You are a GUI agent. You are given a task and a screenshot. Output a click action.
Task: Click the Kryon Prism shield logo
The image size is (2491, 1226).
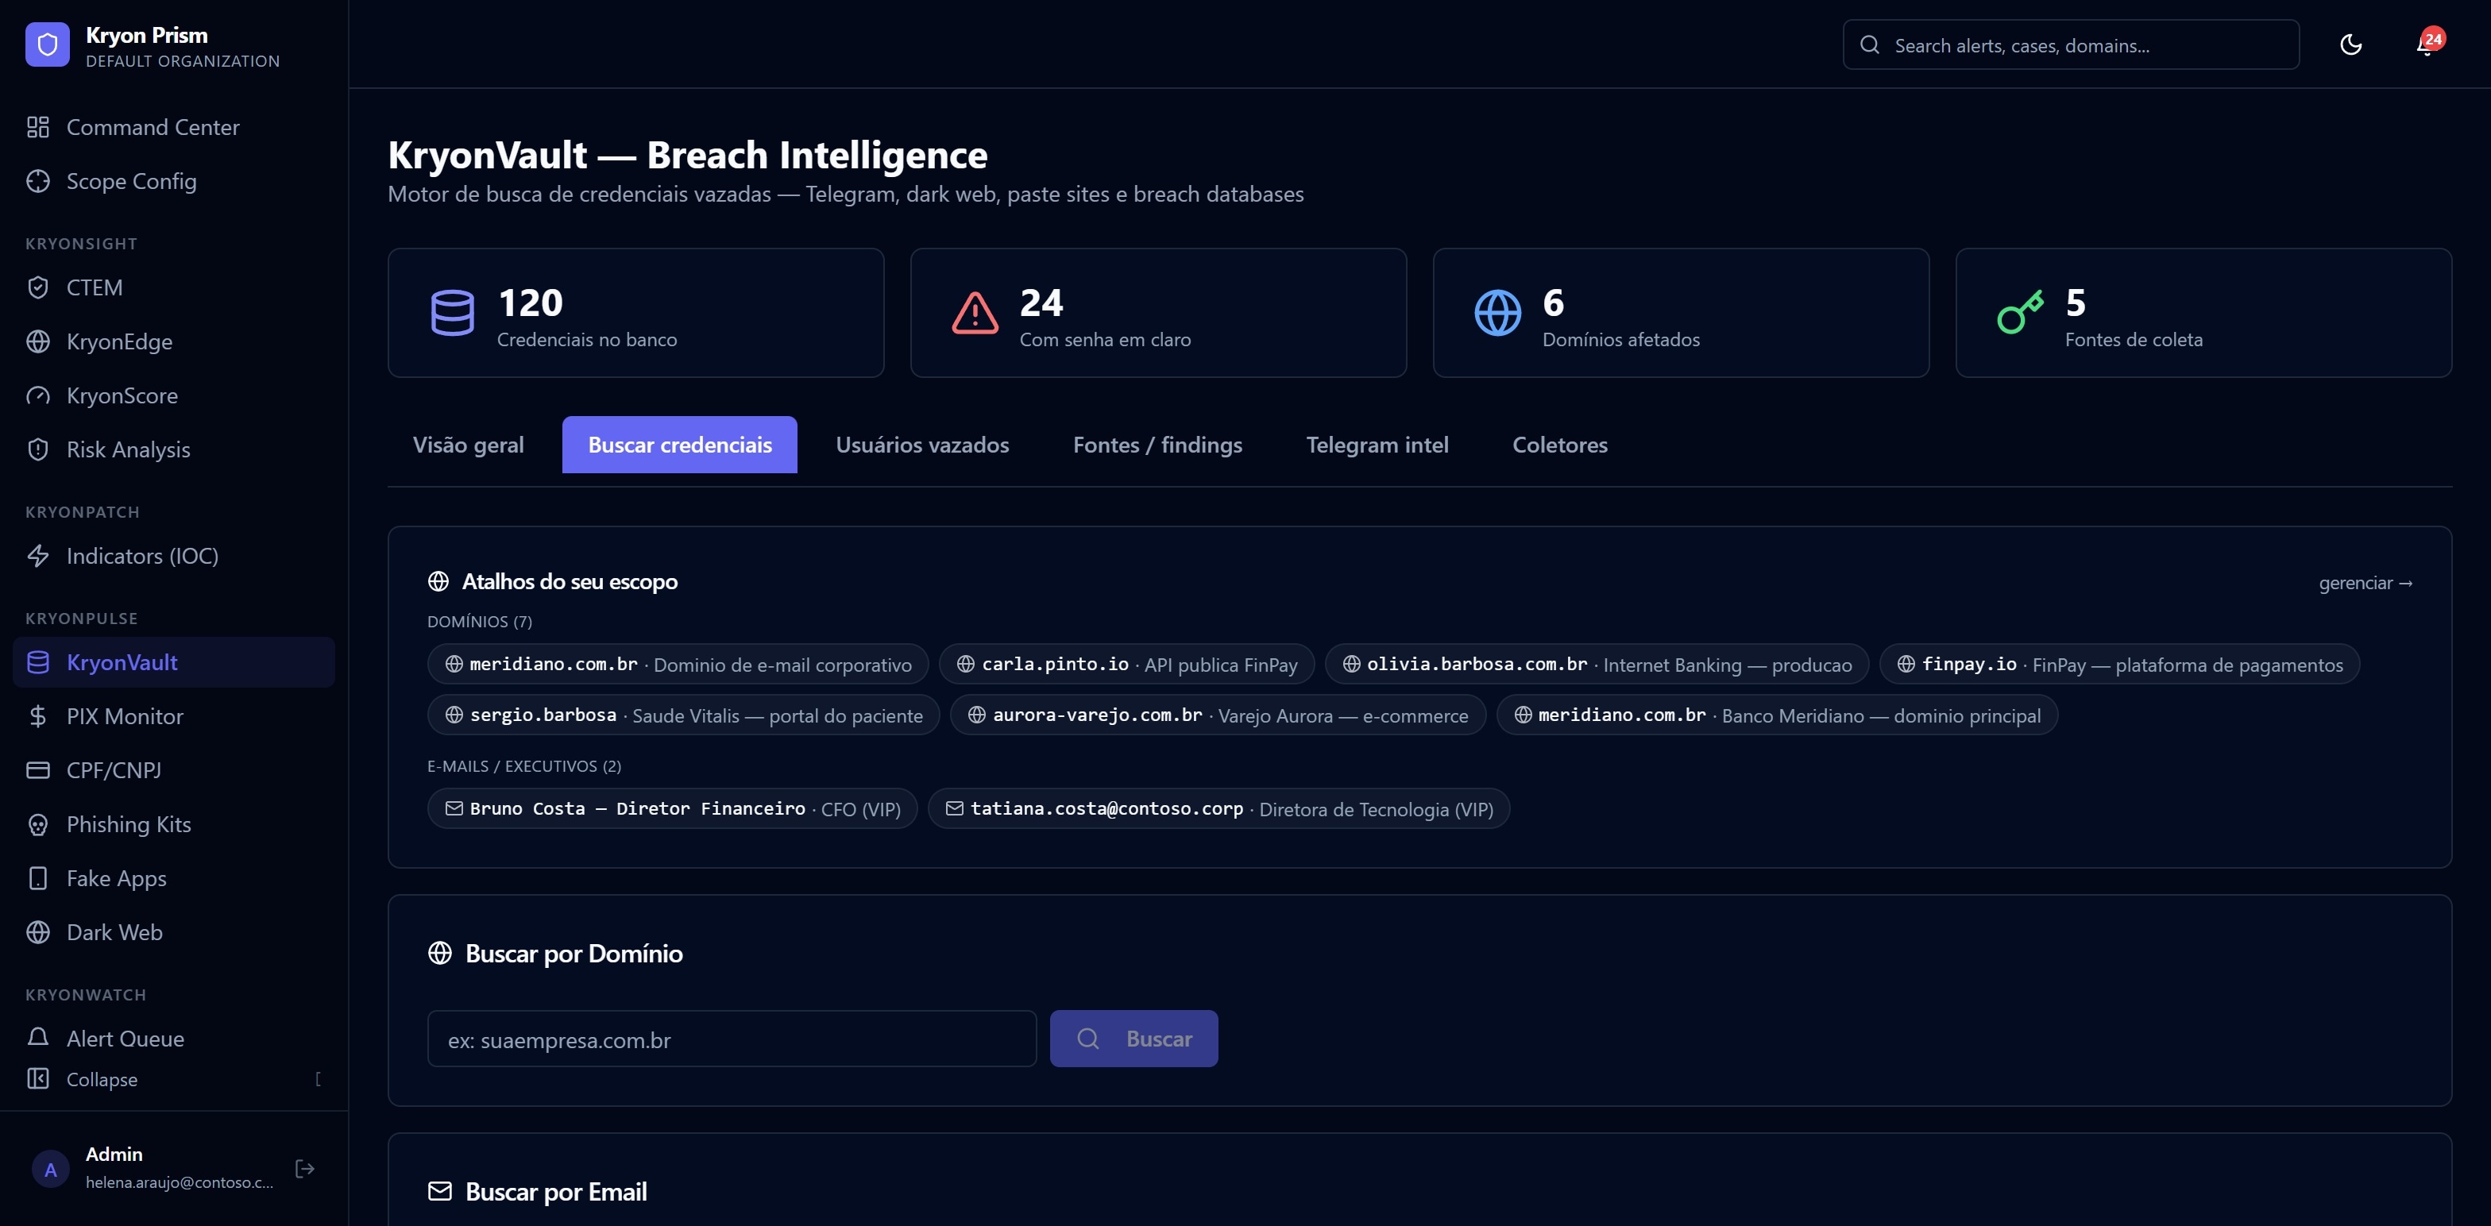coord(48,45)
